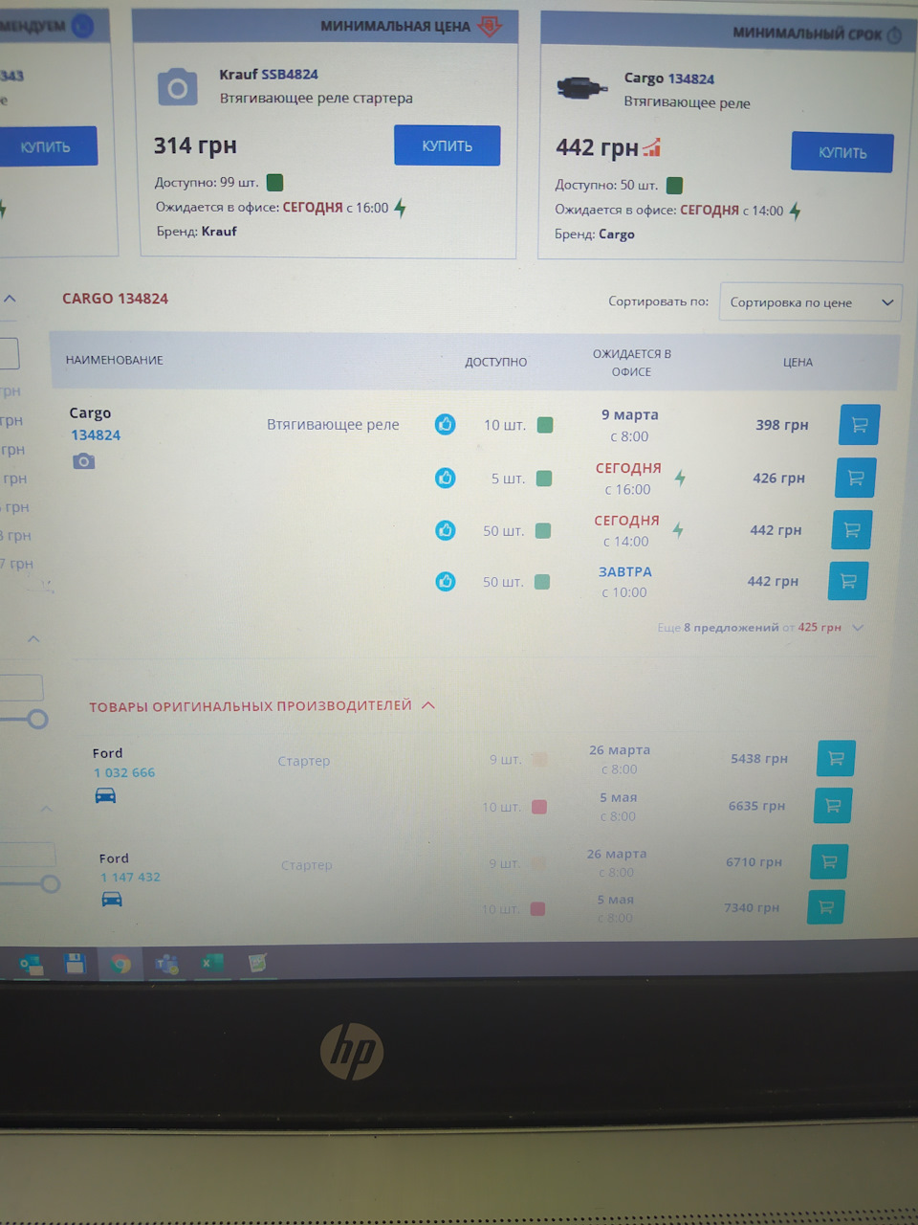Open Outlook from the taskbar
Screen dimensions: 918x1225
click(x=31, y=964)
